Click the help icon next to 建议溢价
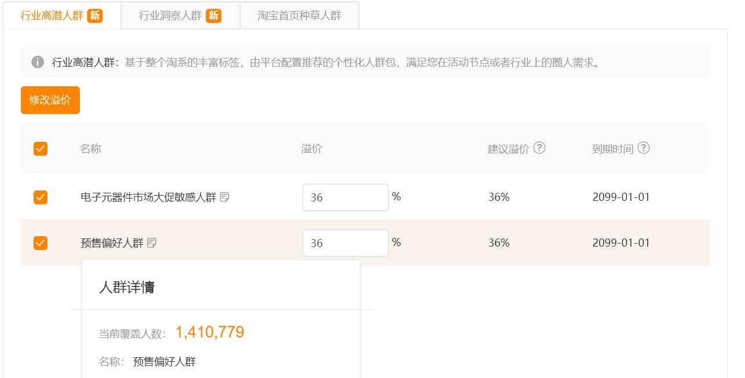The width and height of the screenshot is (745, 378). [x=539, y=148]
